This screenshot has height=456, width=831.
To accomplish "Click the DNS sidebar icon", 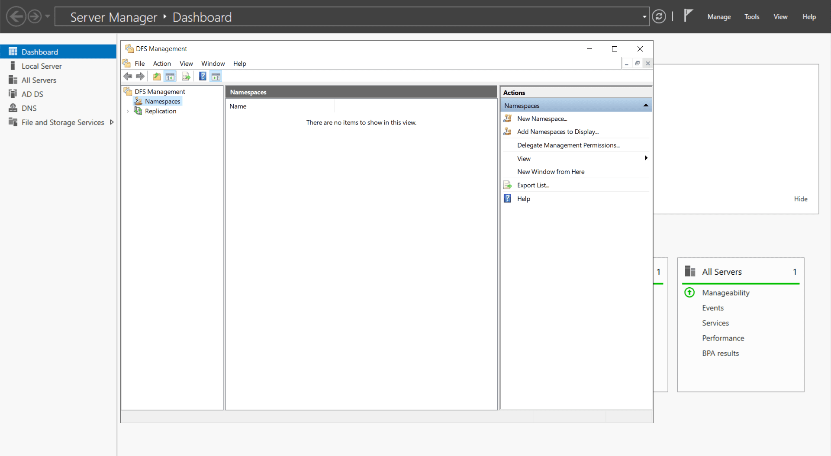I will tap(13, 108).
